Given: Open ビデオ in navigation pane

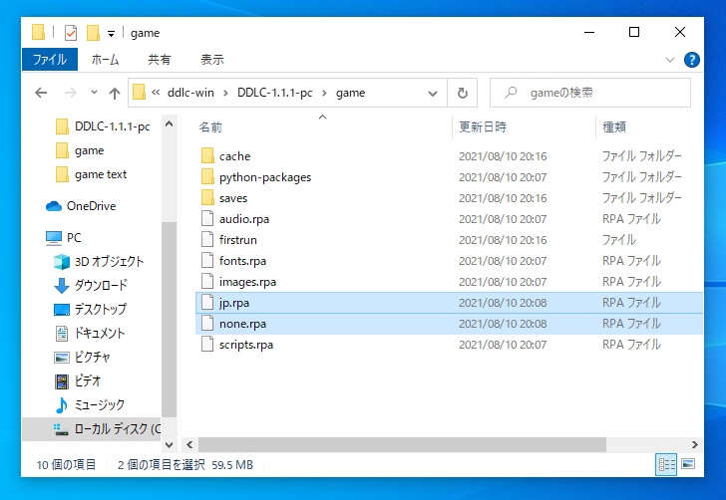Looking at the screenshot, I should point(78,381).
